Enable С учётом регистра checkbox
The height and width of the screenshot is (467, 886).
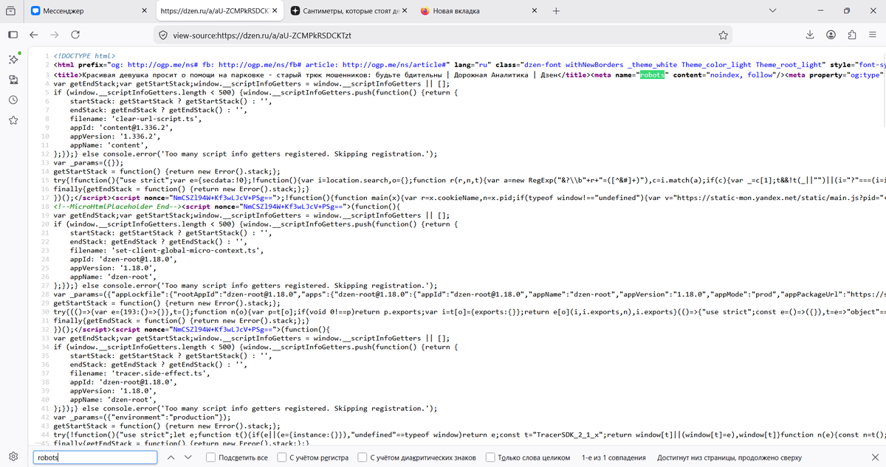282,457
